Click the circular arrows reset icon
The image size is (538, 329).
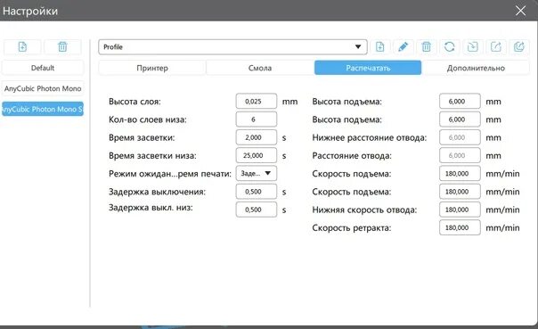(450, 46)
